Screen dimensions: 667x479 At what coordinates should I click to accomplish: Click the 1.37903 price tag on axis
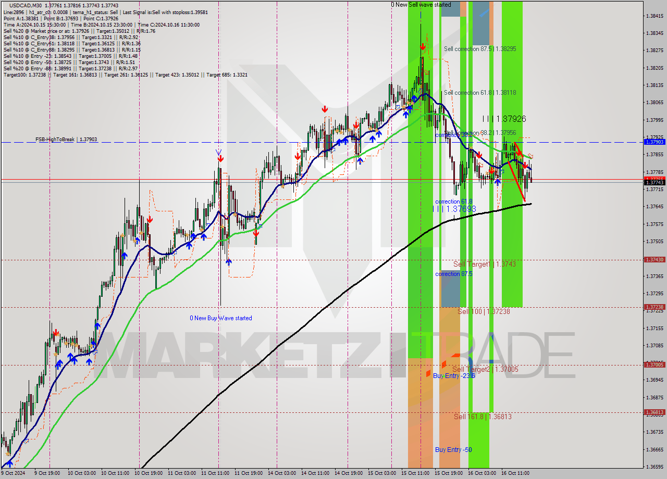(654, 142)
